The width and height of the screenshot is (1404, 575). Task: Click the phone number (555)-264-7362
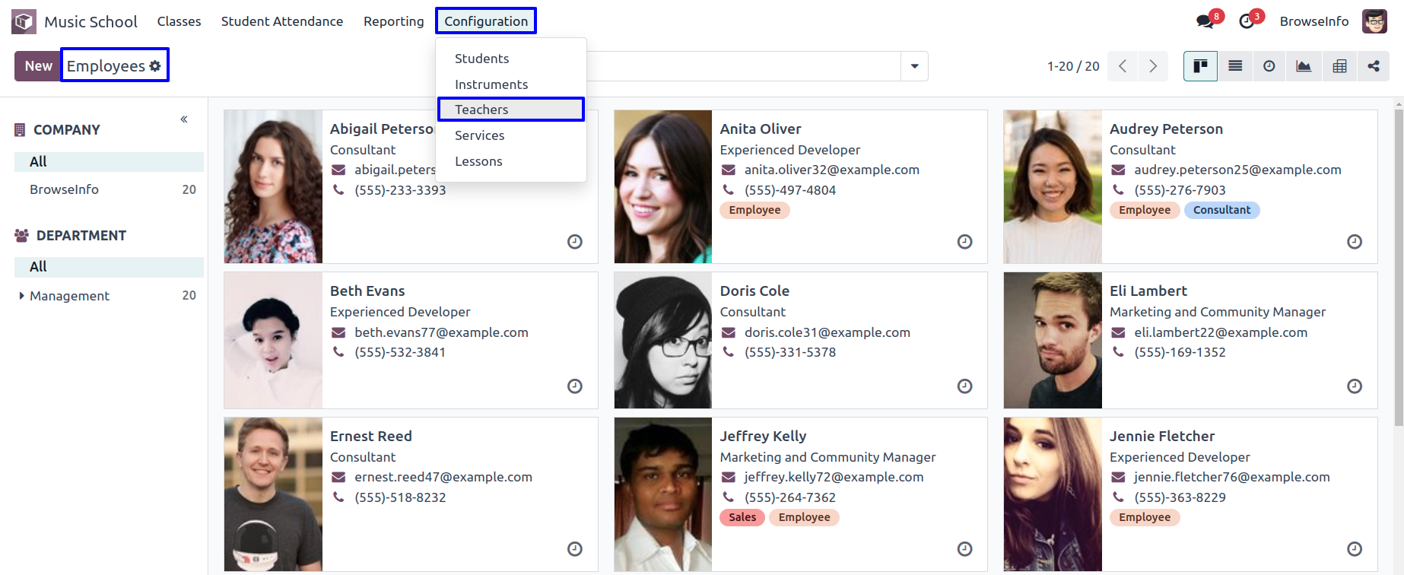(790, 497)
